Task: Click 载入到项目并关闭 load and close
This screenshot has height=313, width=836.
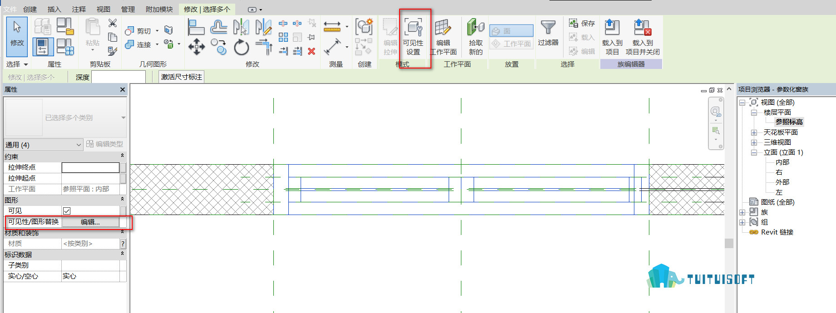Action: [642, 37]
